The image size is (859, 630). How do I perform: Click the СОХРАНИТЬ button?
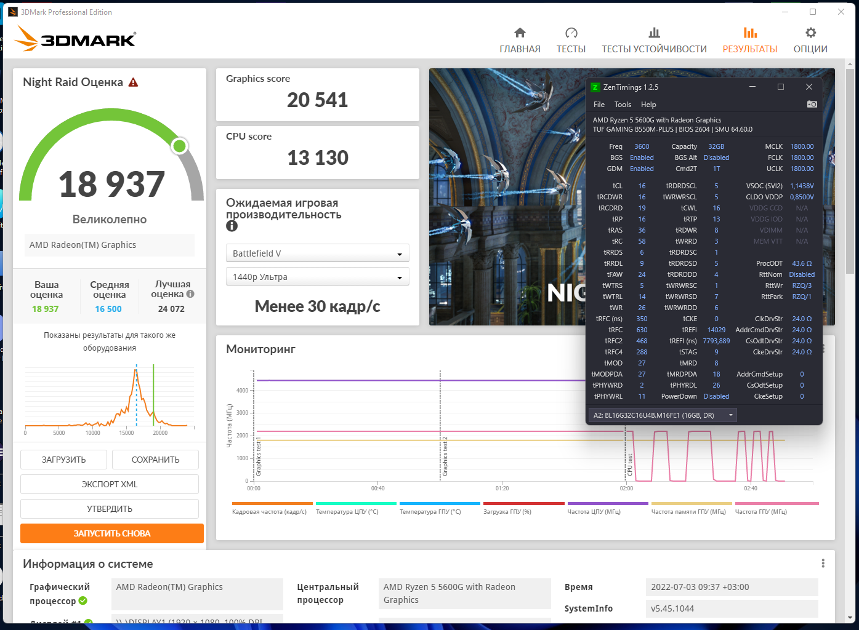[155, 460]
